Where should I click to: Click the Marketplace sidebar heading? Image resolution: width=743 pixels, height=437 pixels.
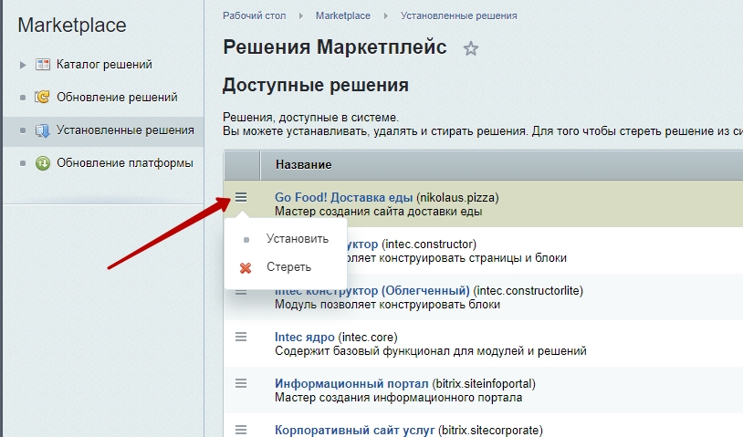coord(72,26)
